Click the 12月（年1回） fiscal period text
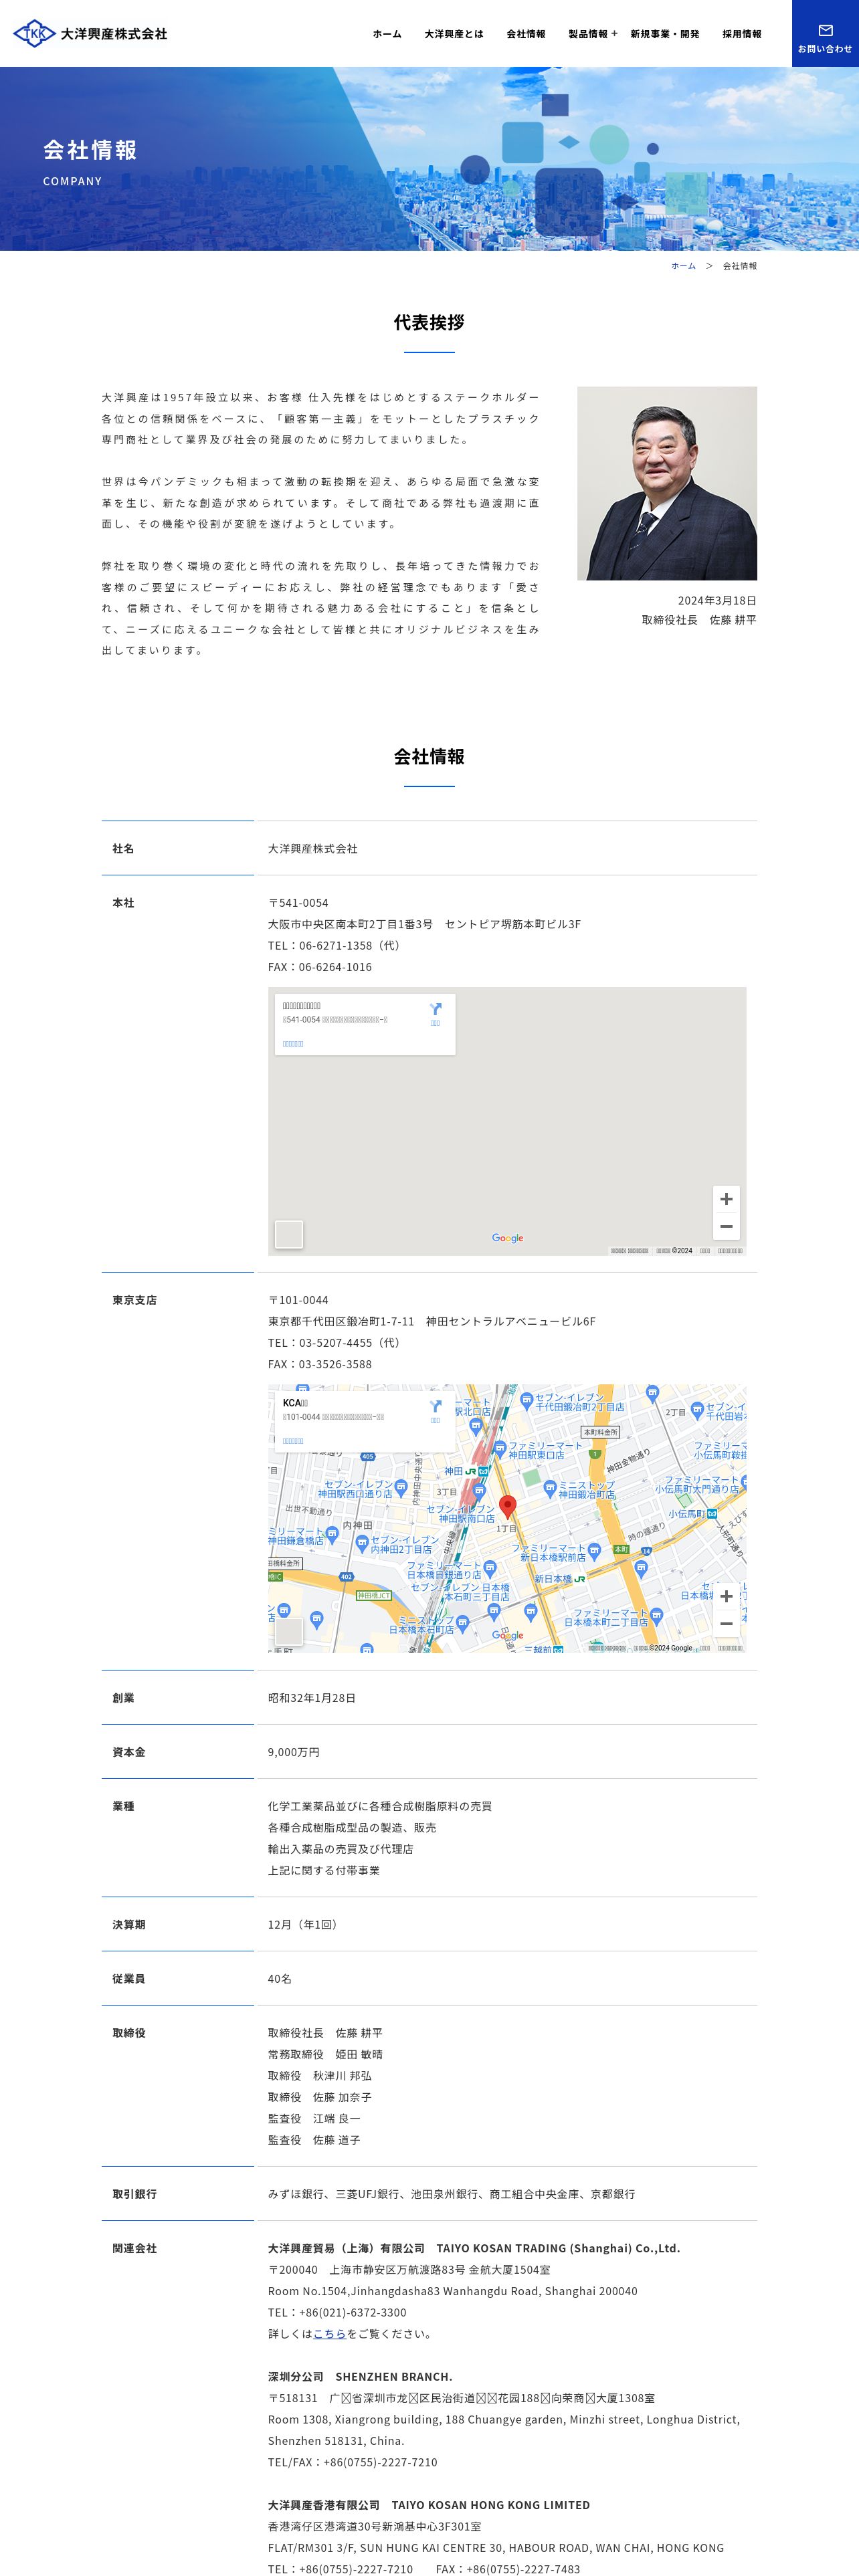859x2576 pixels. 305,1925
